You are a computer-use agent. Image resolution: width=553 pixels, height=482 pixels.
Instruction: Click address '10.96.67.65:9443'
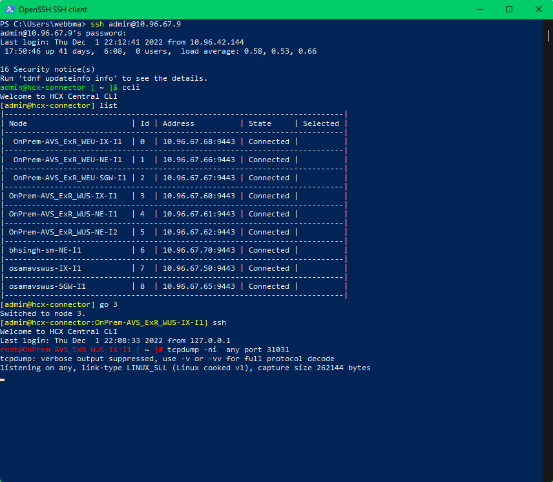coord(199,286)
